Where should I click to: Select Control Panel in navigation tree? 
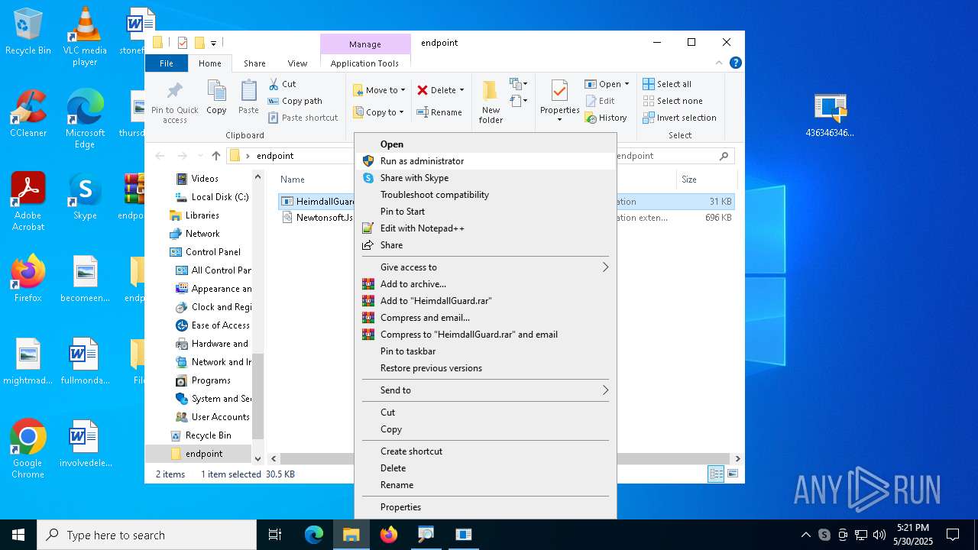213,252
